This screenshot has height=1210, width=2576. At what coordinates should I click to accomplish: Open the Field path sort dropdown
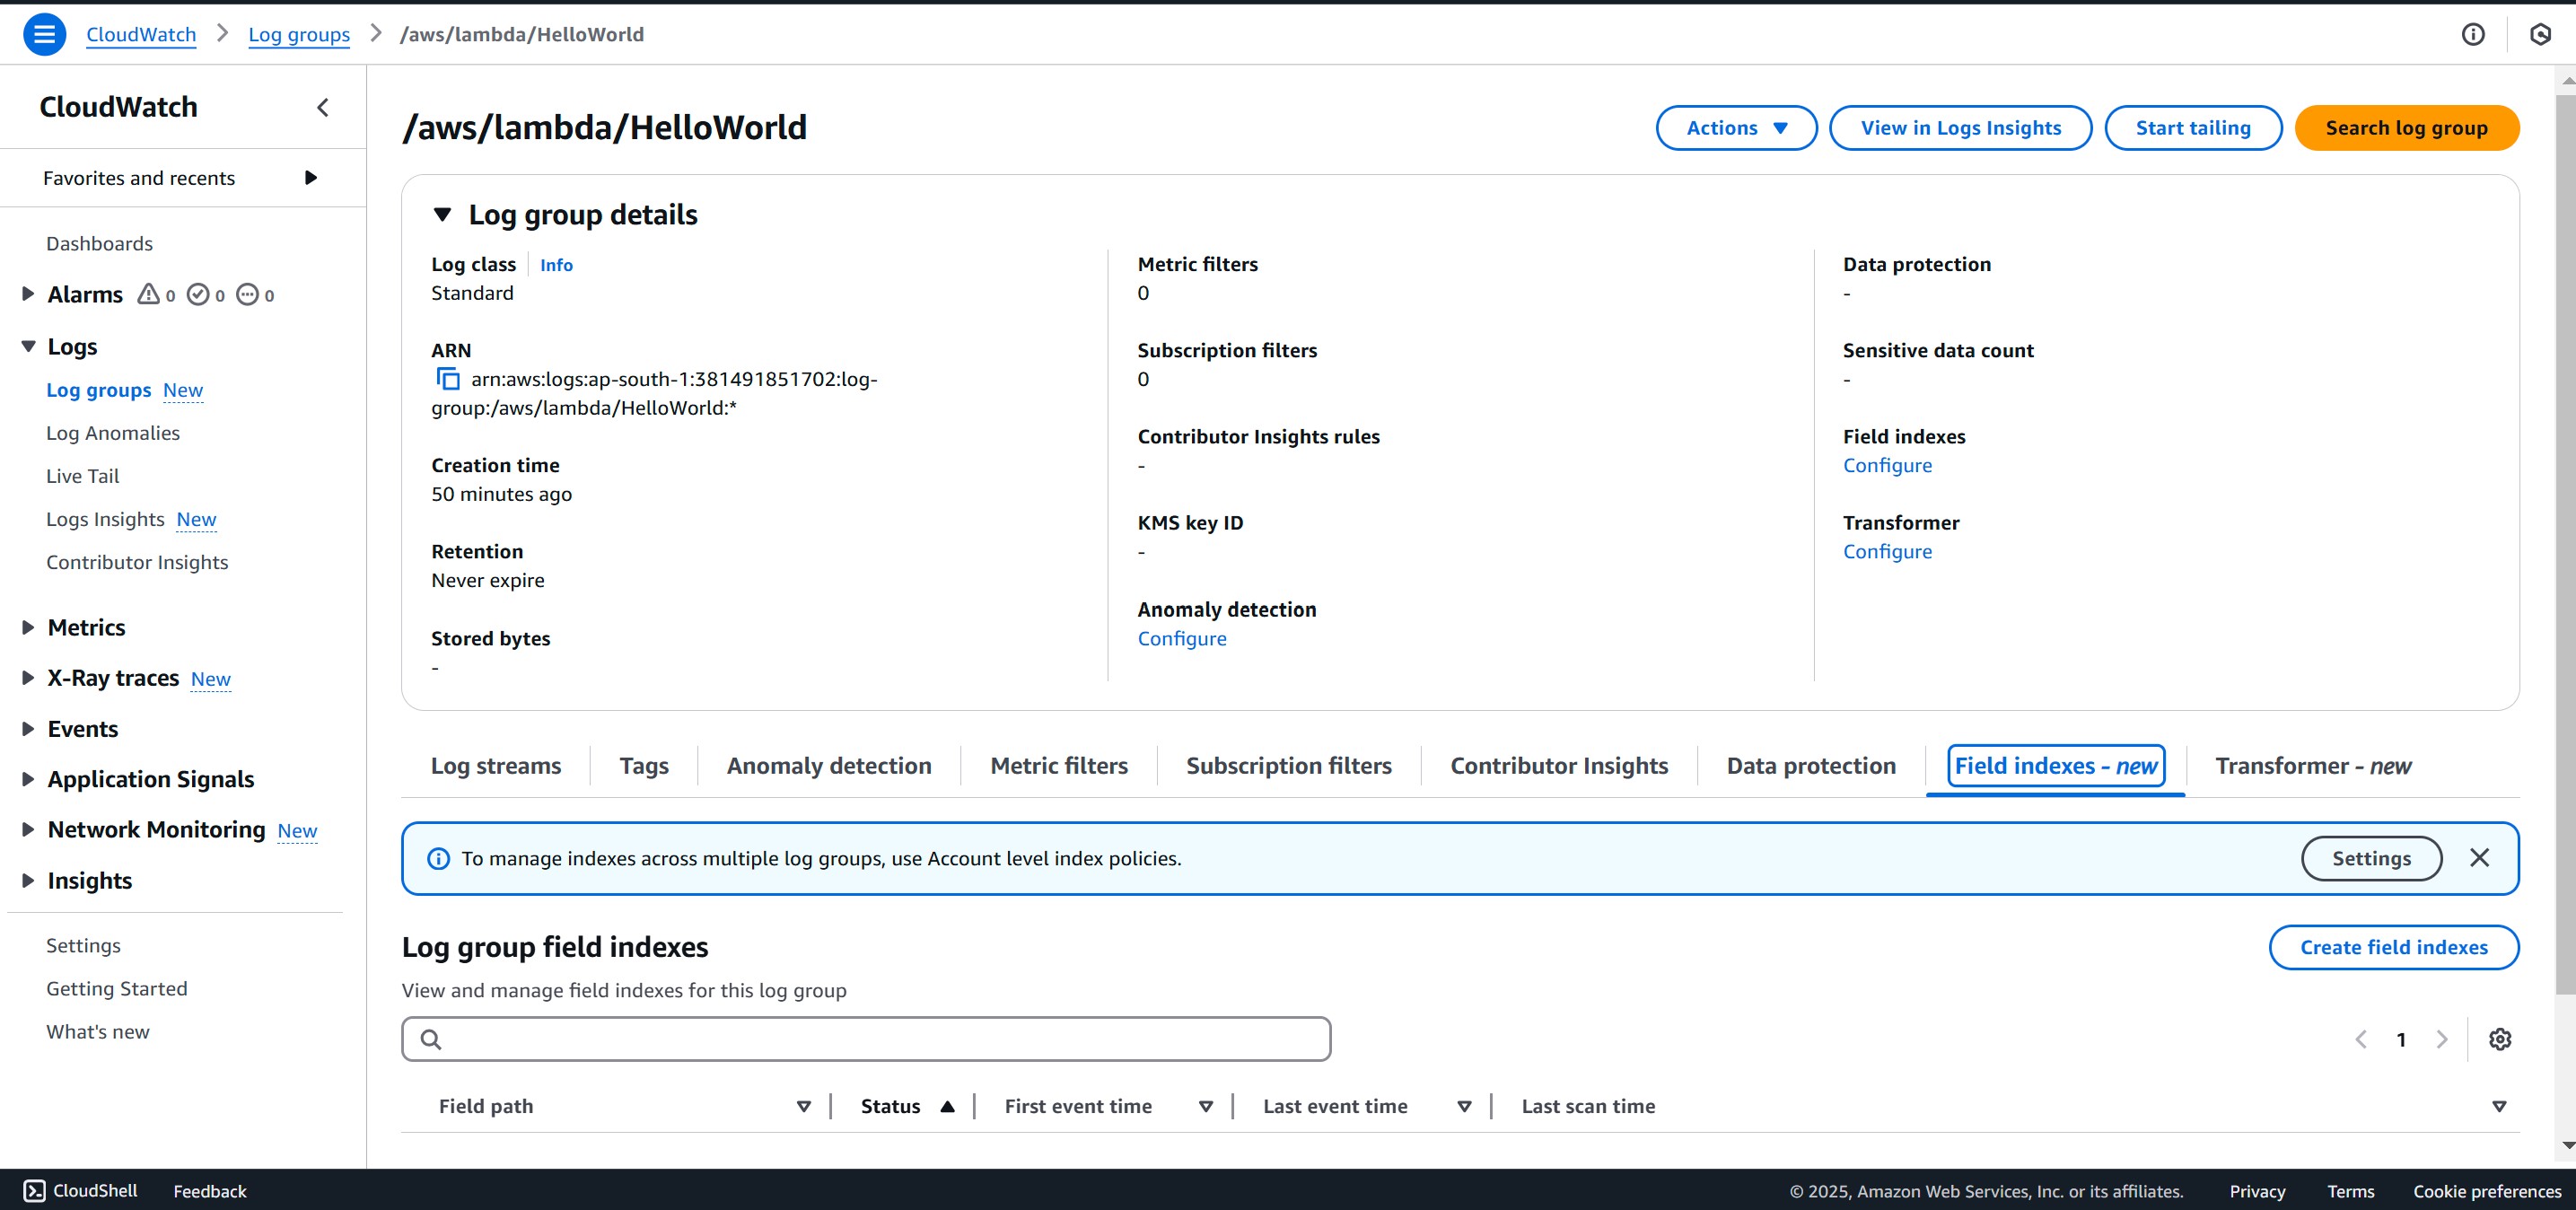point(803,1106)
